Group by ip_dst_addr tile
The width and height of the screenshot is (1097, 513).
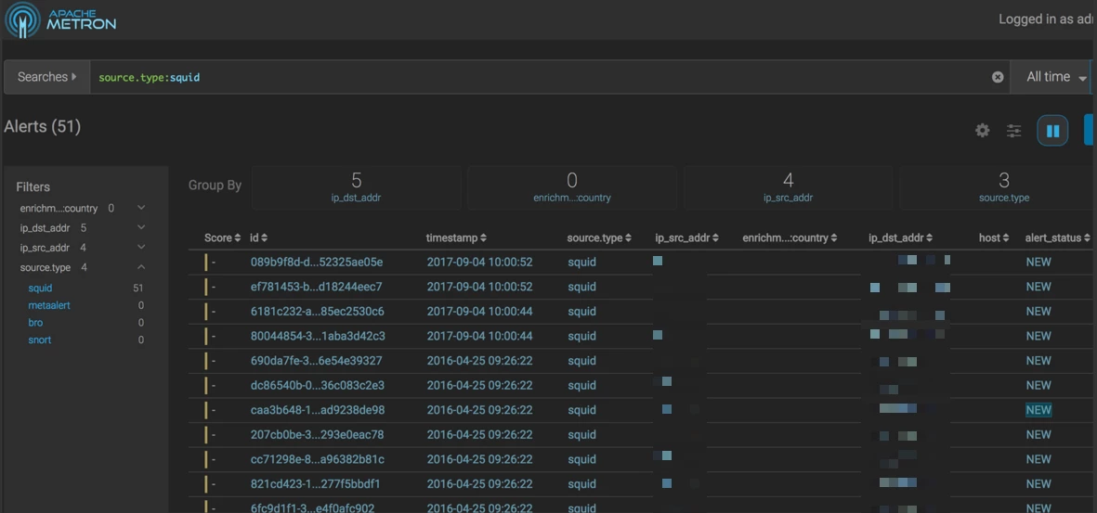[356, 187]
